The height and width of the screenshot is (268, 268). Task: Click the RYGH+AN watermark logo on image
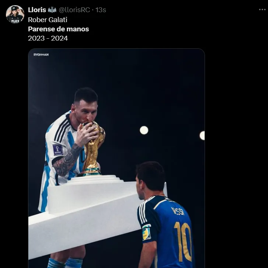coord(41,55)
